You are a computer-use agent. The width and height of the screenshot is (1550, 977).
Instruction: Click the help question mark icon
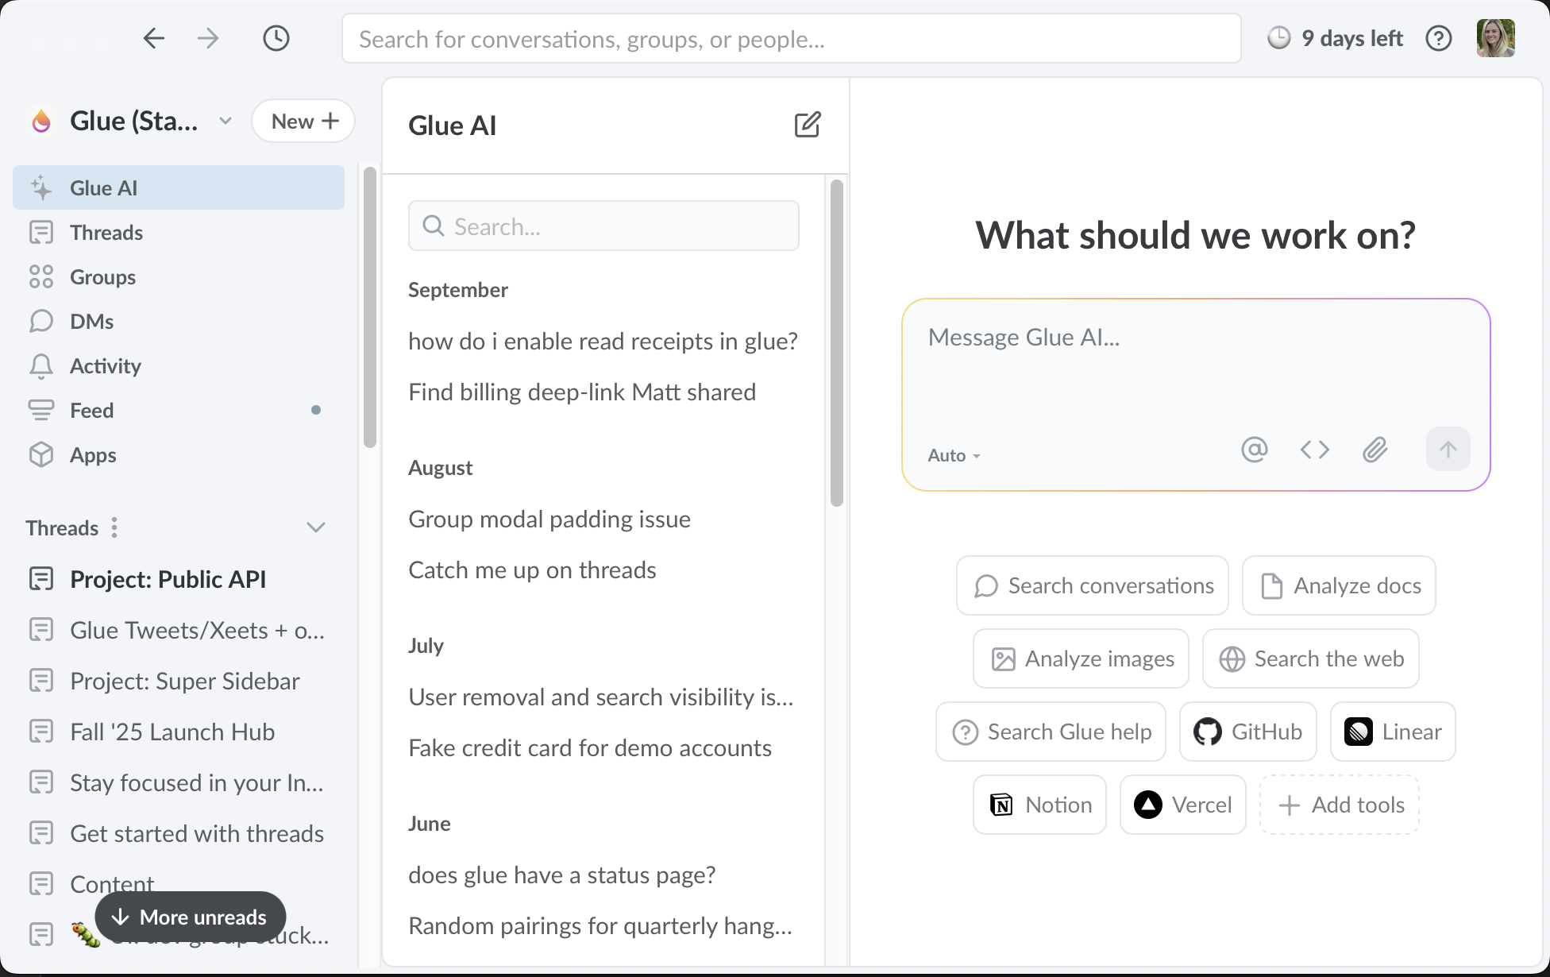[x=1438, y=38]
